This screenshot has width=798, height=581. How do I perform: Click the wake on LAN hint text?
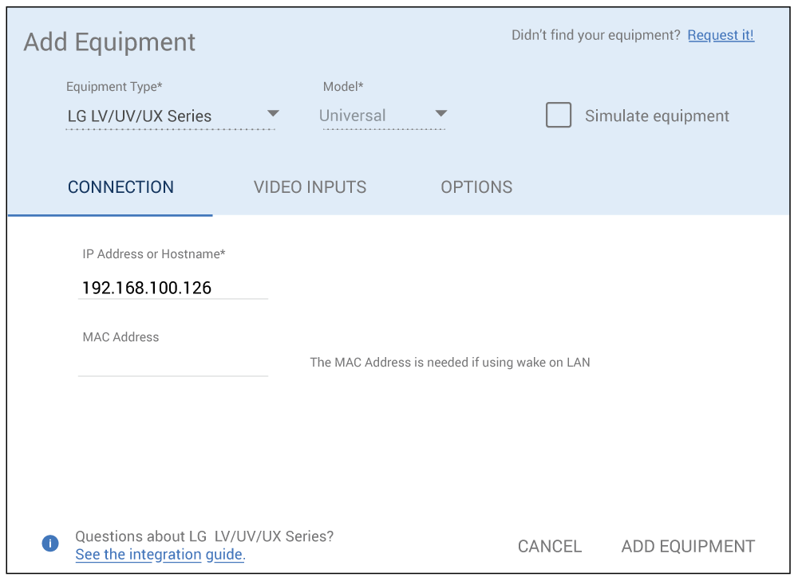(x=450, y=363)
